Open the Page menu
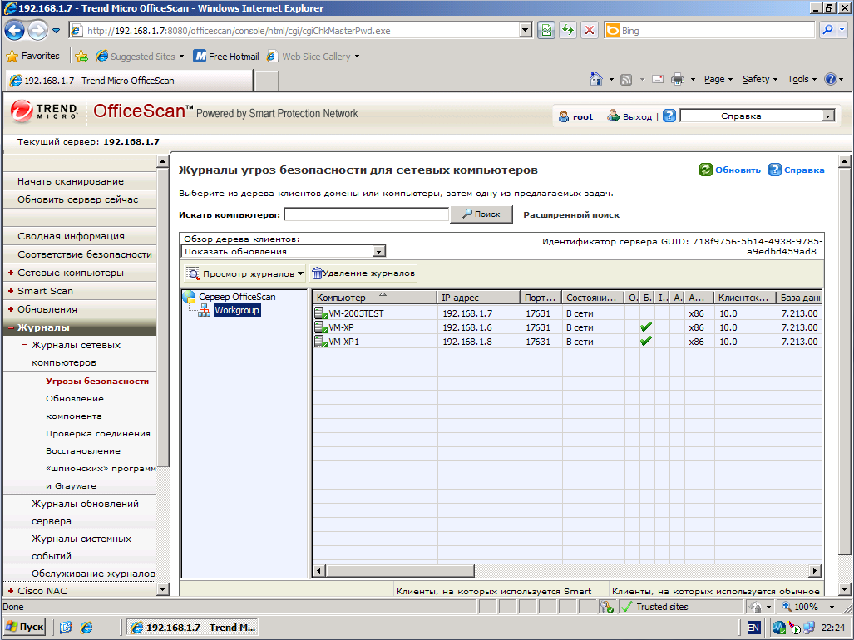 [718, 80]
